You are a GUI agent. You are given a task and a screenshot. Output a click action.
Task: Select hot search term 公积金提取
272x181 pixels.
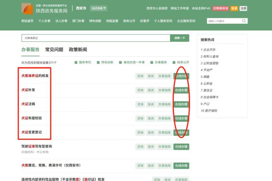(211, 63)
